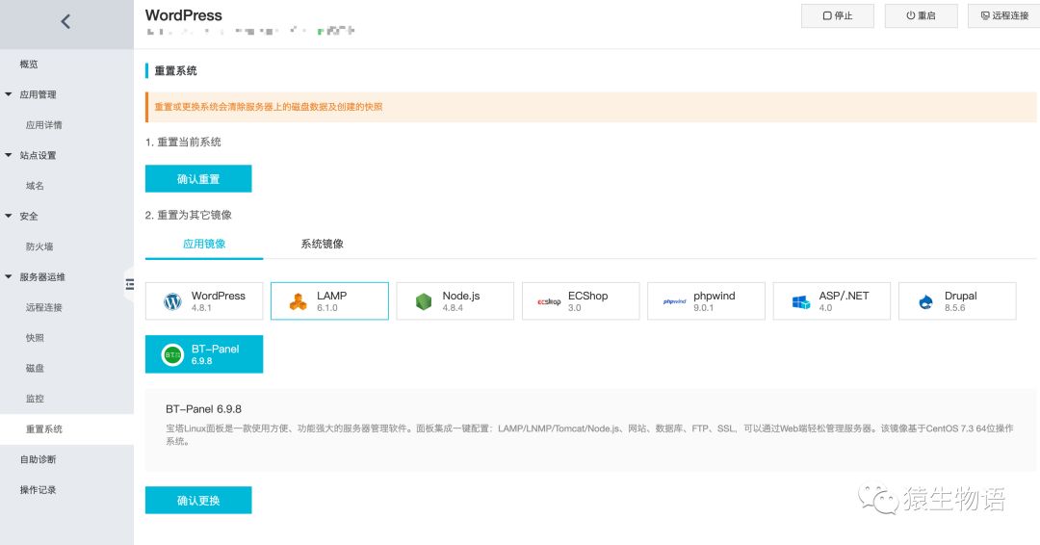Viewport: 1040px width, 545px height.
Task: Click the 确认更换 button
Action: [x=198, y=500]
